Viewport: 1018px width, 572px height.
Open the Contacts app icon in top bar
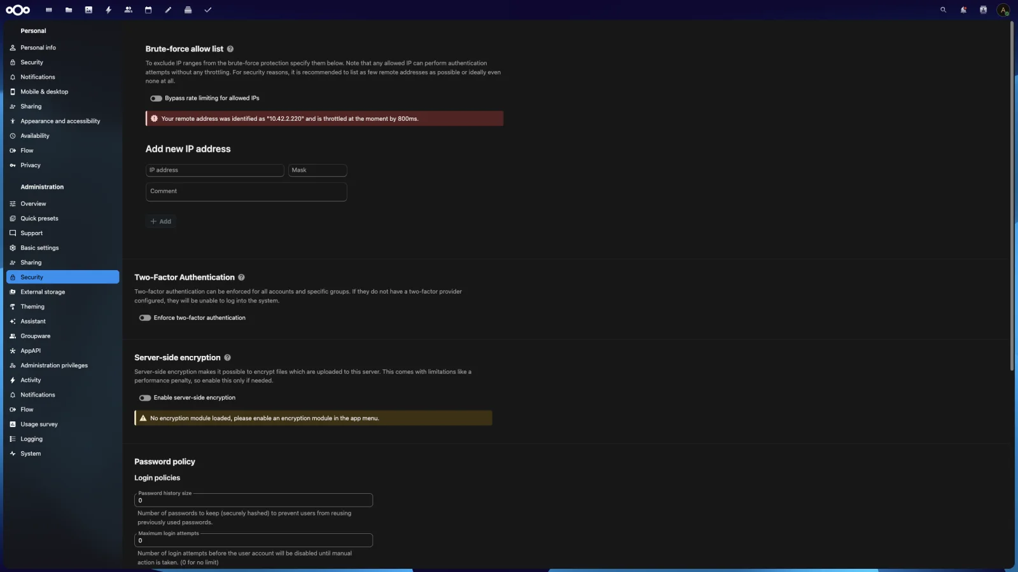(129, 10)
